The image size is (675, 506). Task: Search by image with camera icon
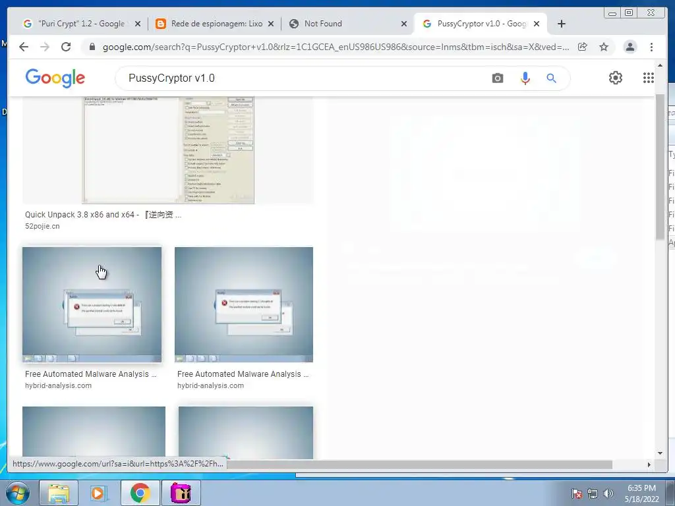[498, 78]
